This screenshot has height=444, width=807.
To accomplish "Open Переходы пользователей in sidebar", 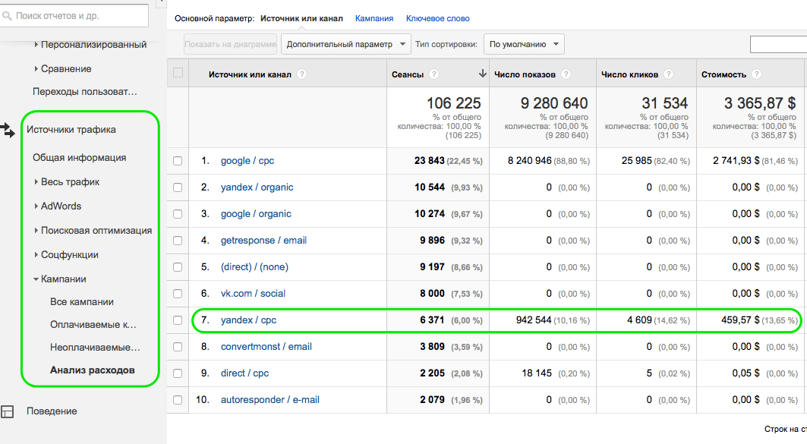I will 85,92.
